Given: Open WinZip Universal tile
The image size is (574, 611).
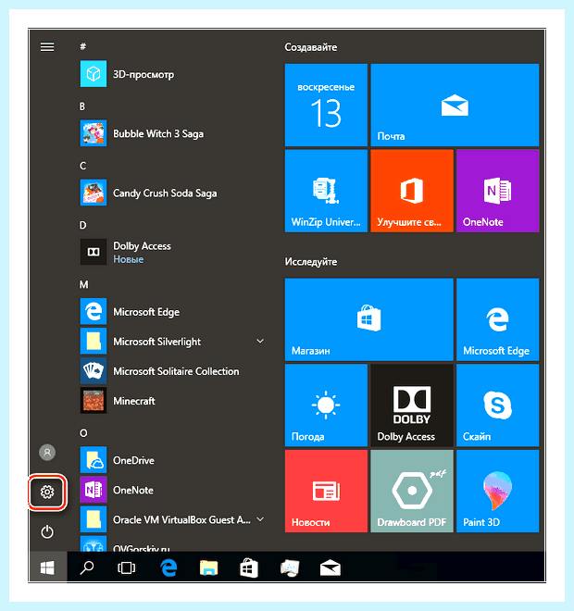Looking at the screenshot, I should pos(326,191).
